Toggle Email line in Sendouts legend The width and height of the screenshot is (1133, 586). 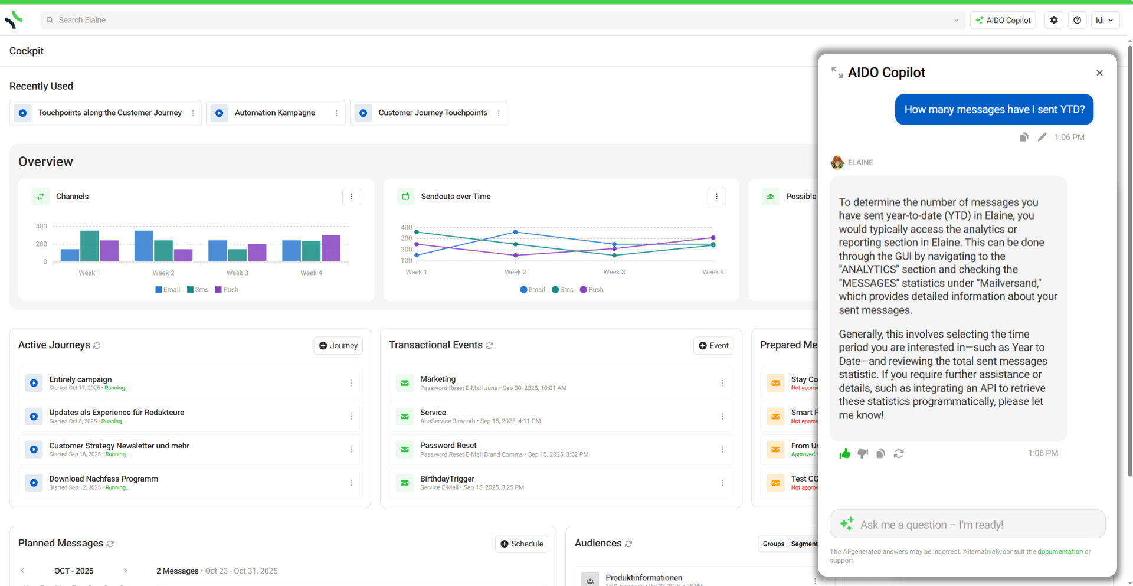533,290
